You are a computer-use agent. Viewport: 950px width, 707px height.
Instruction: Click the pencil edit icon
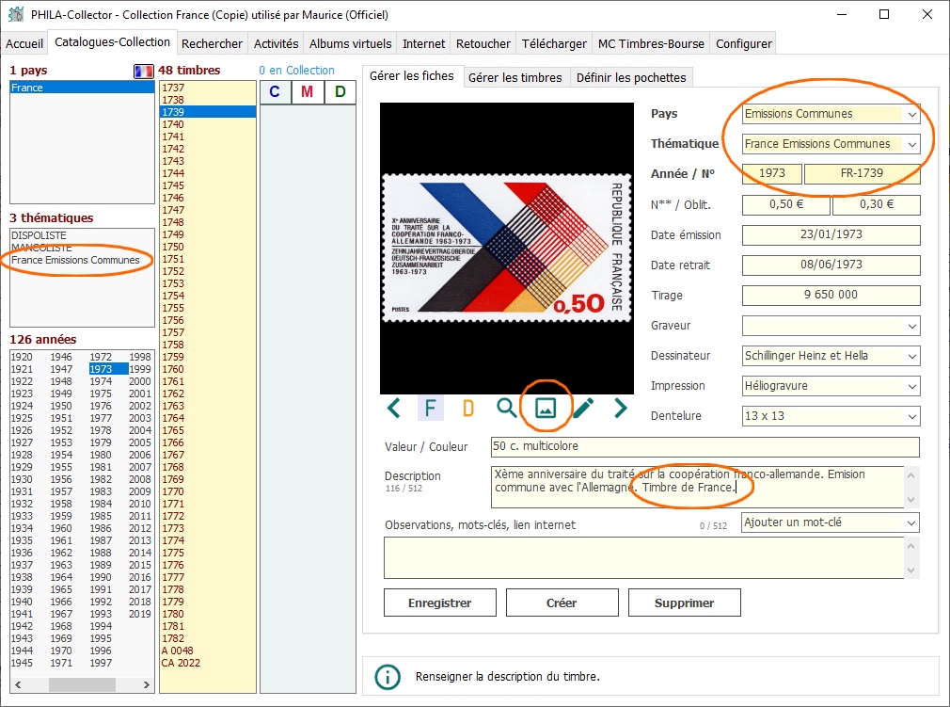point(583,408)
